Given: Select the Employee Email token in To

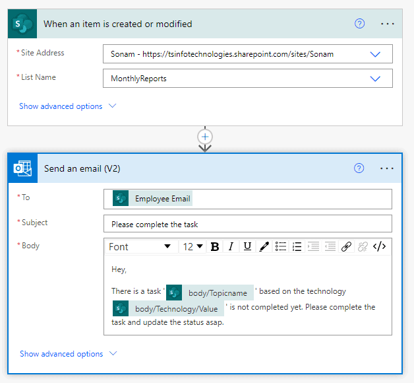Looking at the screenshot, I should (x=152, y=198).
